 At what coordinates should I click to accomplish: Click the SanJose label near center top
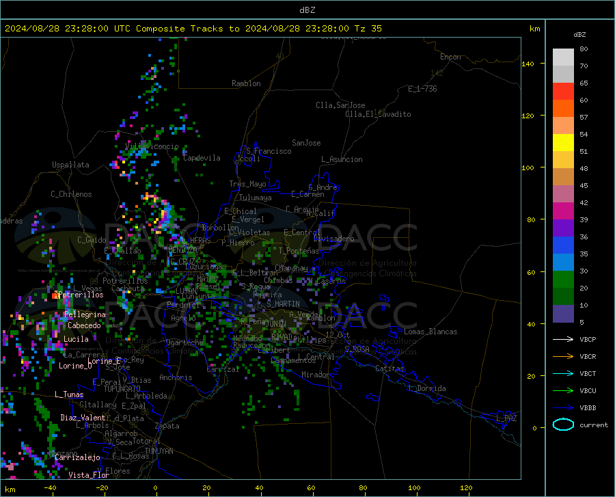pos(306,143)
